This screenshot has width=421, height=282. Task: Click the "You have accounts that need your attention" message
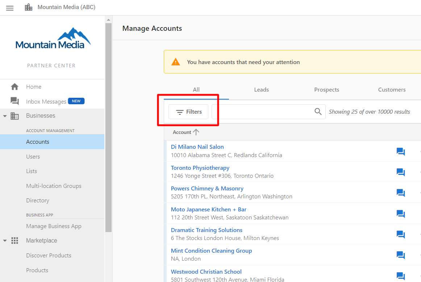point(243,62)
